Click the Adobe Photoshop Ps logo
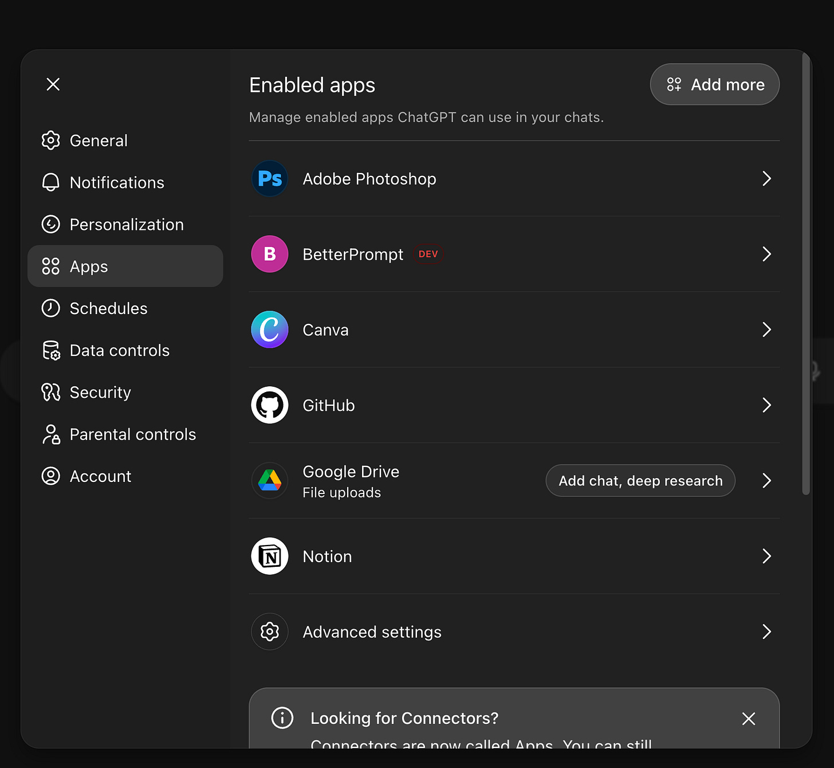The image size is (834, 768). (270, 179)
